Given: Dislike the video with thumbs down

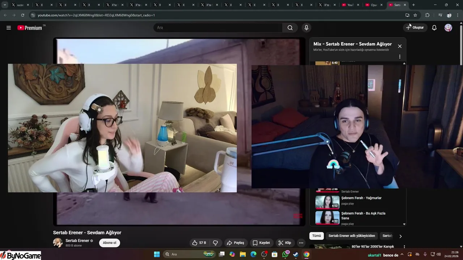Looking at the screenshot, I should [216, 243].
